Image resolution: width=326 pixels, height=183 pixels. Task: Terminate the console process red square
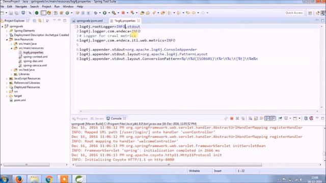(232, 118)
